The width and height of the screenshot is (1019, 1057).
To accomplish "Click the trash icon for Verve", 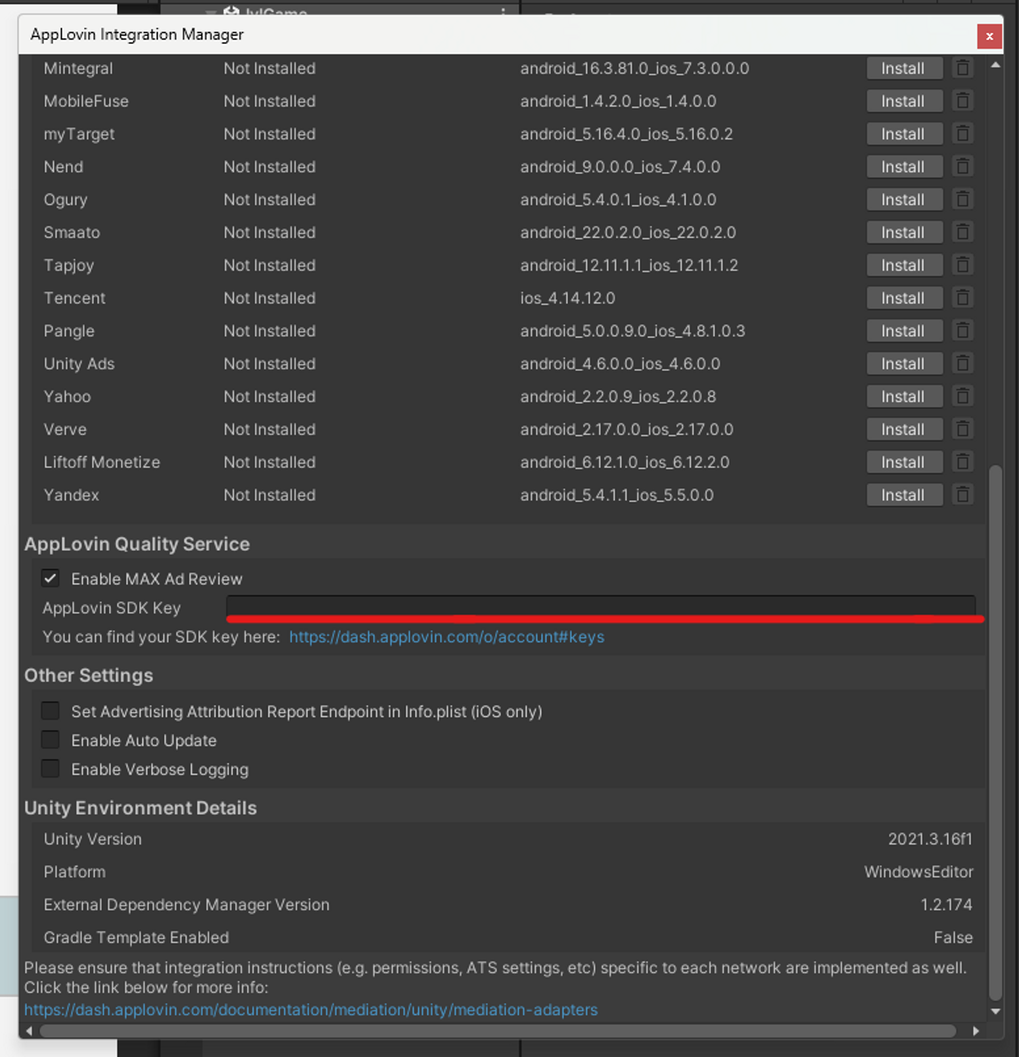I will point(962,429).
